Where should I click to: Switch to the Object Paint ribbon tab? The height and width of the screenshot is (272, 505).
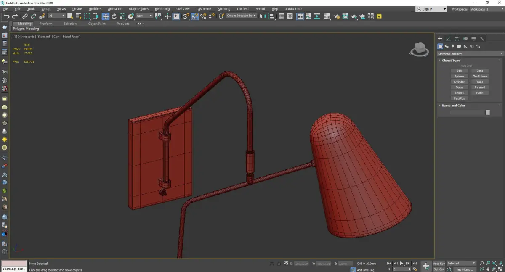click(x=97, y=24)
